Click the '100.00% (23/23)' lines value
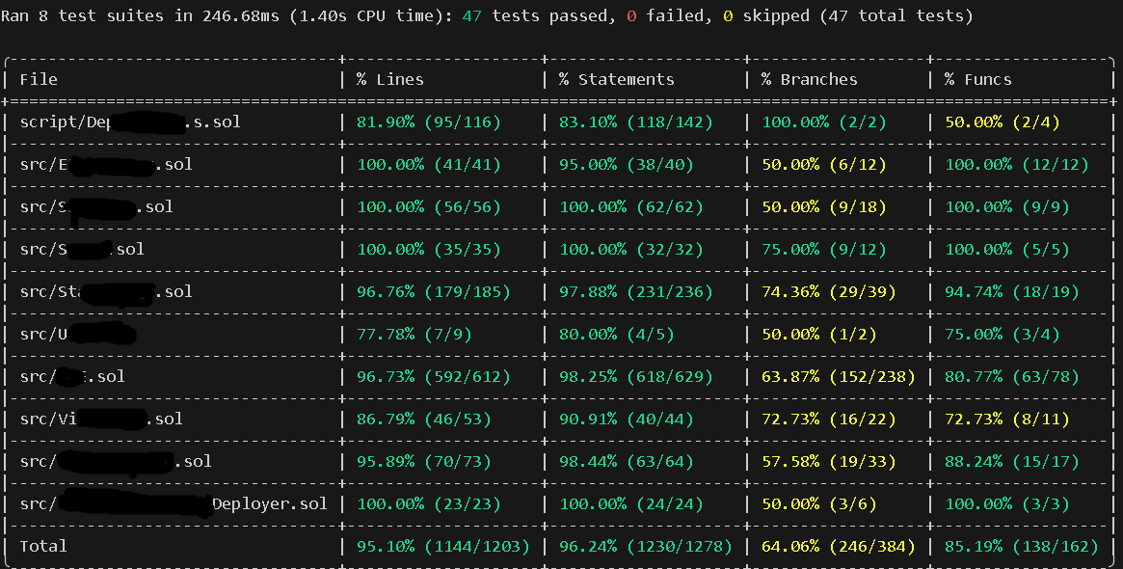 click(x=429, y=503)
